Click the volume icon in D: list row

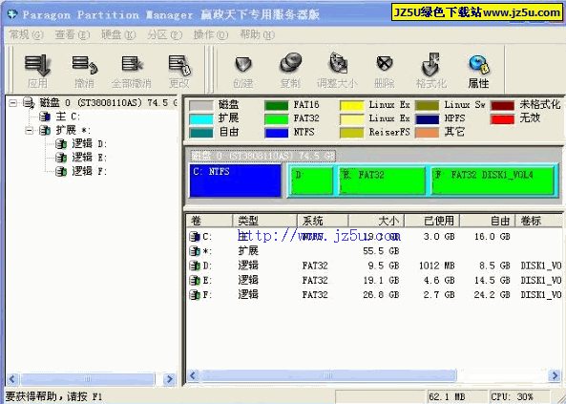195,266
